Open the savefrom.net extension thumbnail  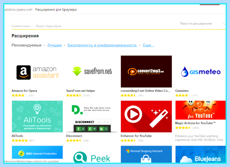point(92,71)
